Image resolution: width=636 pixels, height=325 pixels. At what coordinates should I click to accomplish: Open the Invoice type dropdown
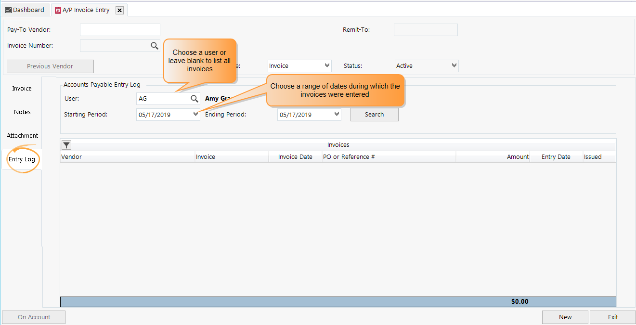[327, 65]
